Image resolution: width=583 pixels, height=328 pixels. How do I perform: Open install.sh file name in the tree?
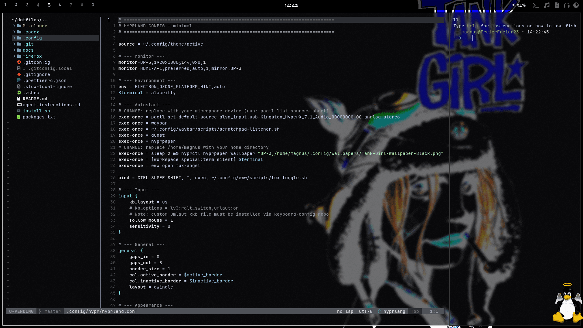36,111
